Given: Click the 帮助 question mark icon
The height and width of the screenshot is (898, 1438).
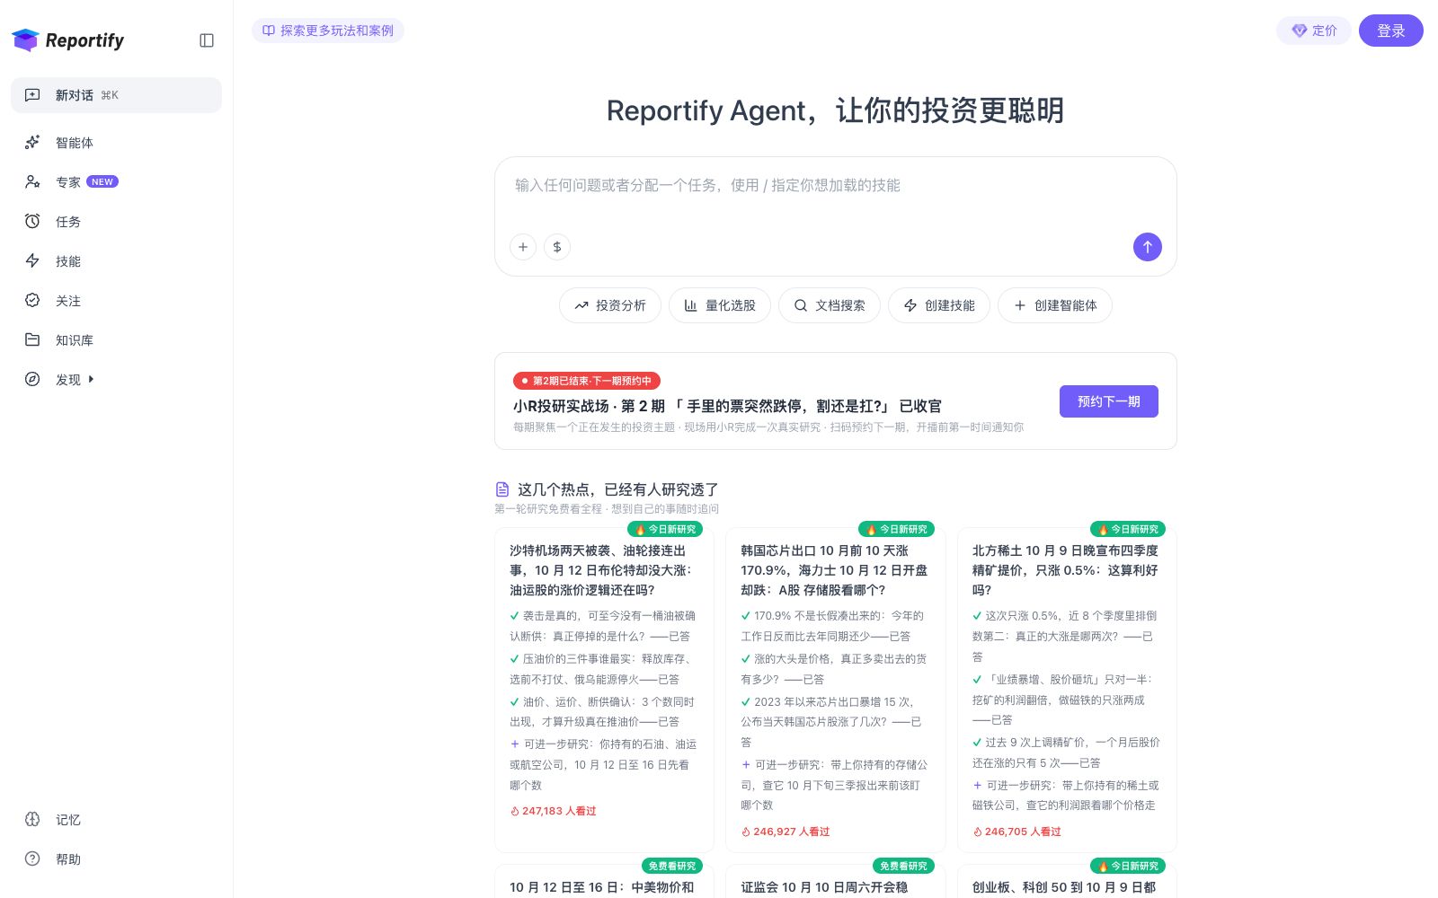Looking at the screenshot, I should tap(32, 858).
